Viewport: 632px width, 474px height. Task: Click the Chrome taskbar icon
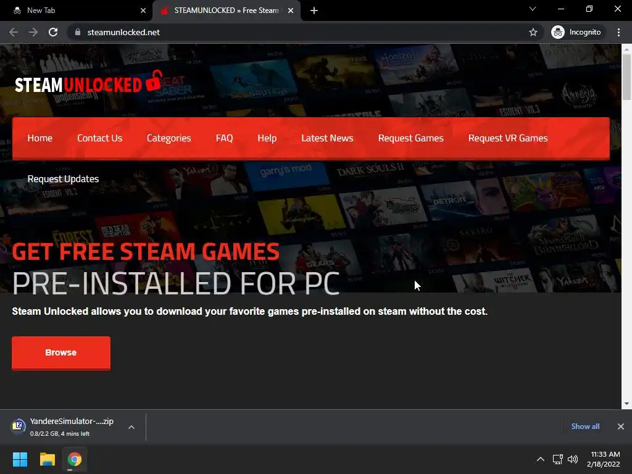tap(75, 459)
